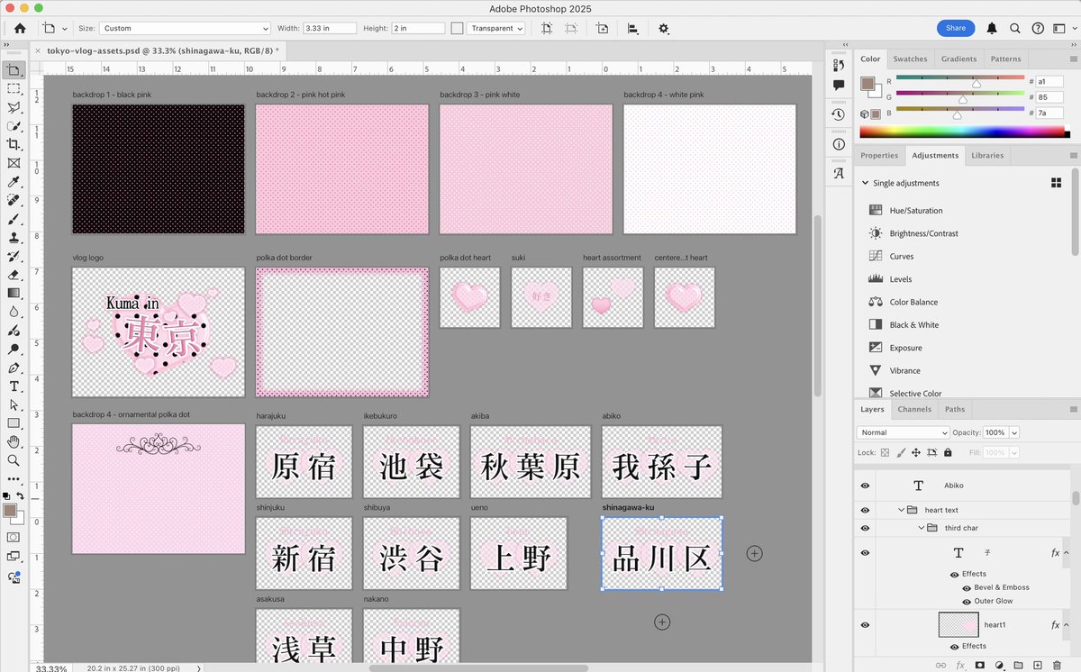Select the Frame tool

(14, 163)
